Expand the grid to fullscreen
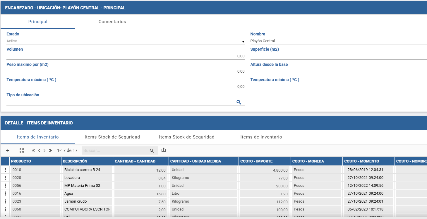427x219 pixels. click(x=22, y=150)
